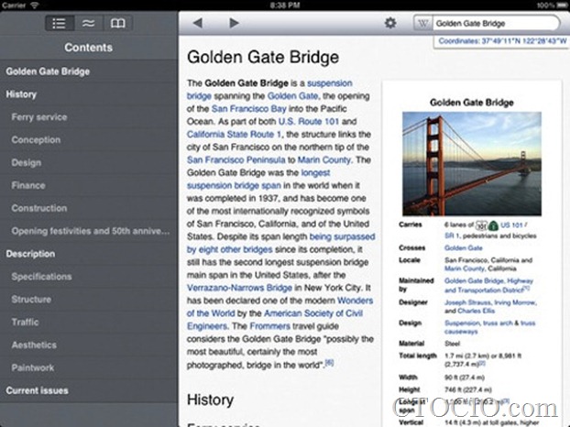Open the bookmarks book icon tab
Screen dimensions: 570x427
tap(116, 23)
